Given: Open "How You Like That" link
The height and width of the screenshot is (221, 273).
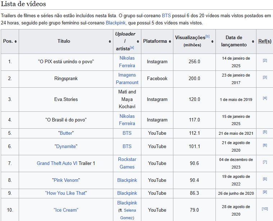Looking at the screenshot, I should pyautogui.click(x=66, y=193).
